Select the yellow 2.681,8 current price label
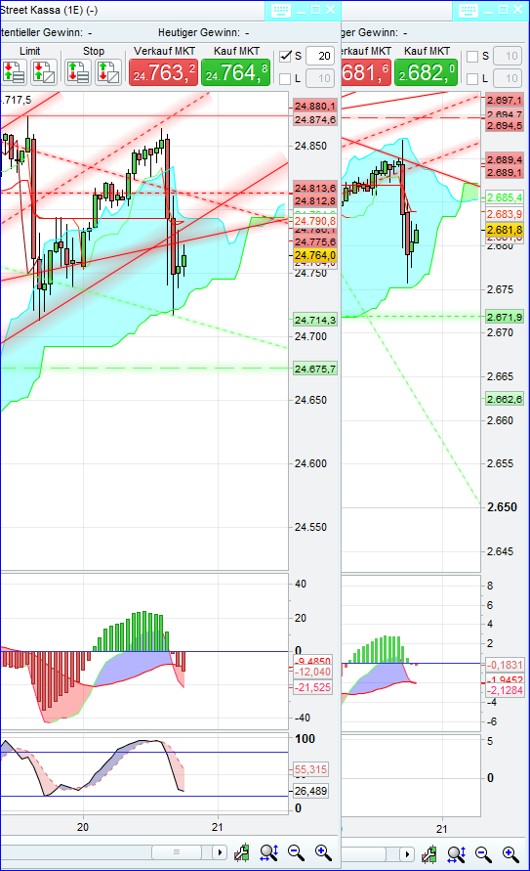Screen dimensions: 530x871 [x=505, y=230]
